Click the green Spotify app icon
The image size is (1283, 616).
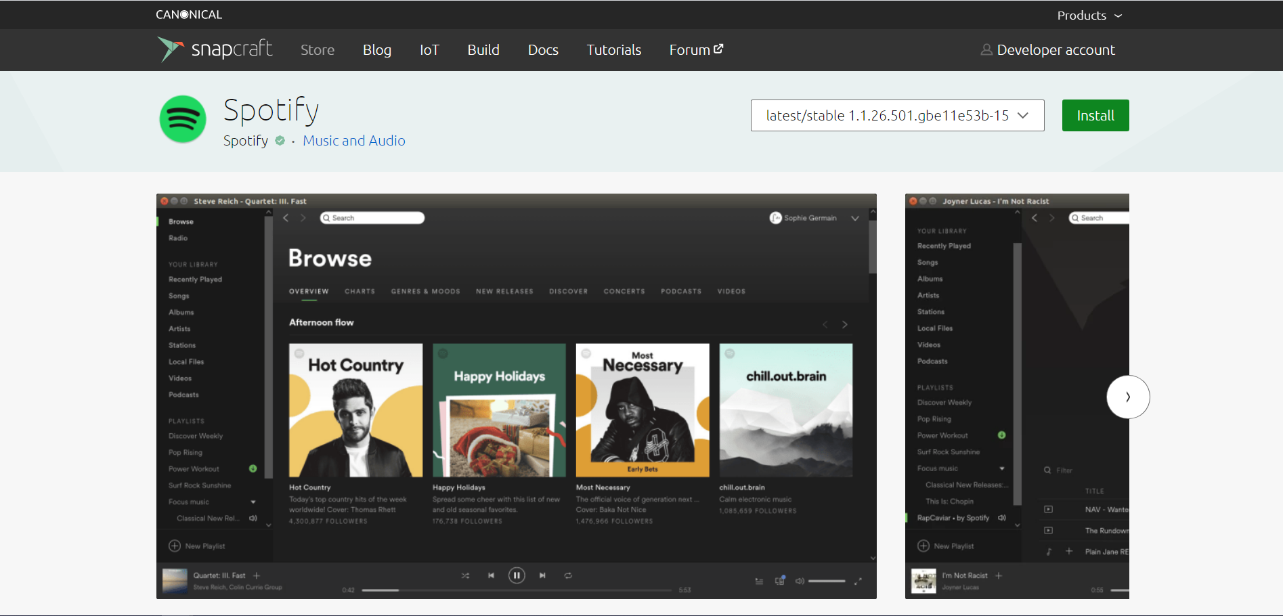[x=183, y=119]
